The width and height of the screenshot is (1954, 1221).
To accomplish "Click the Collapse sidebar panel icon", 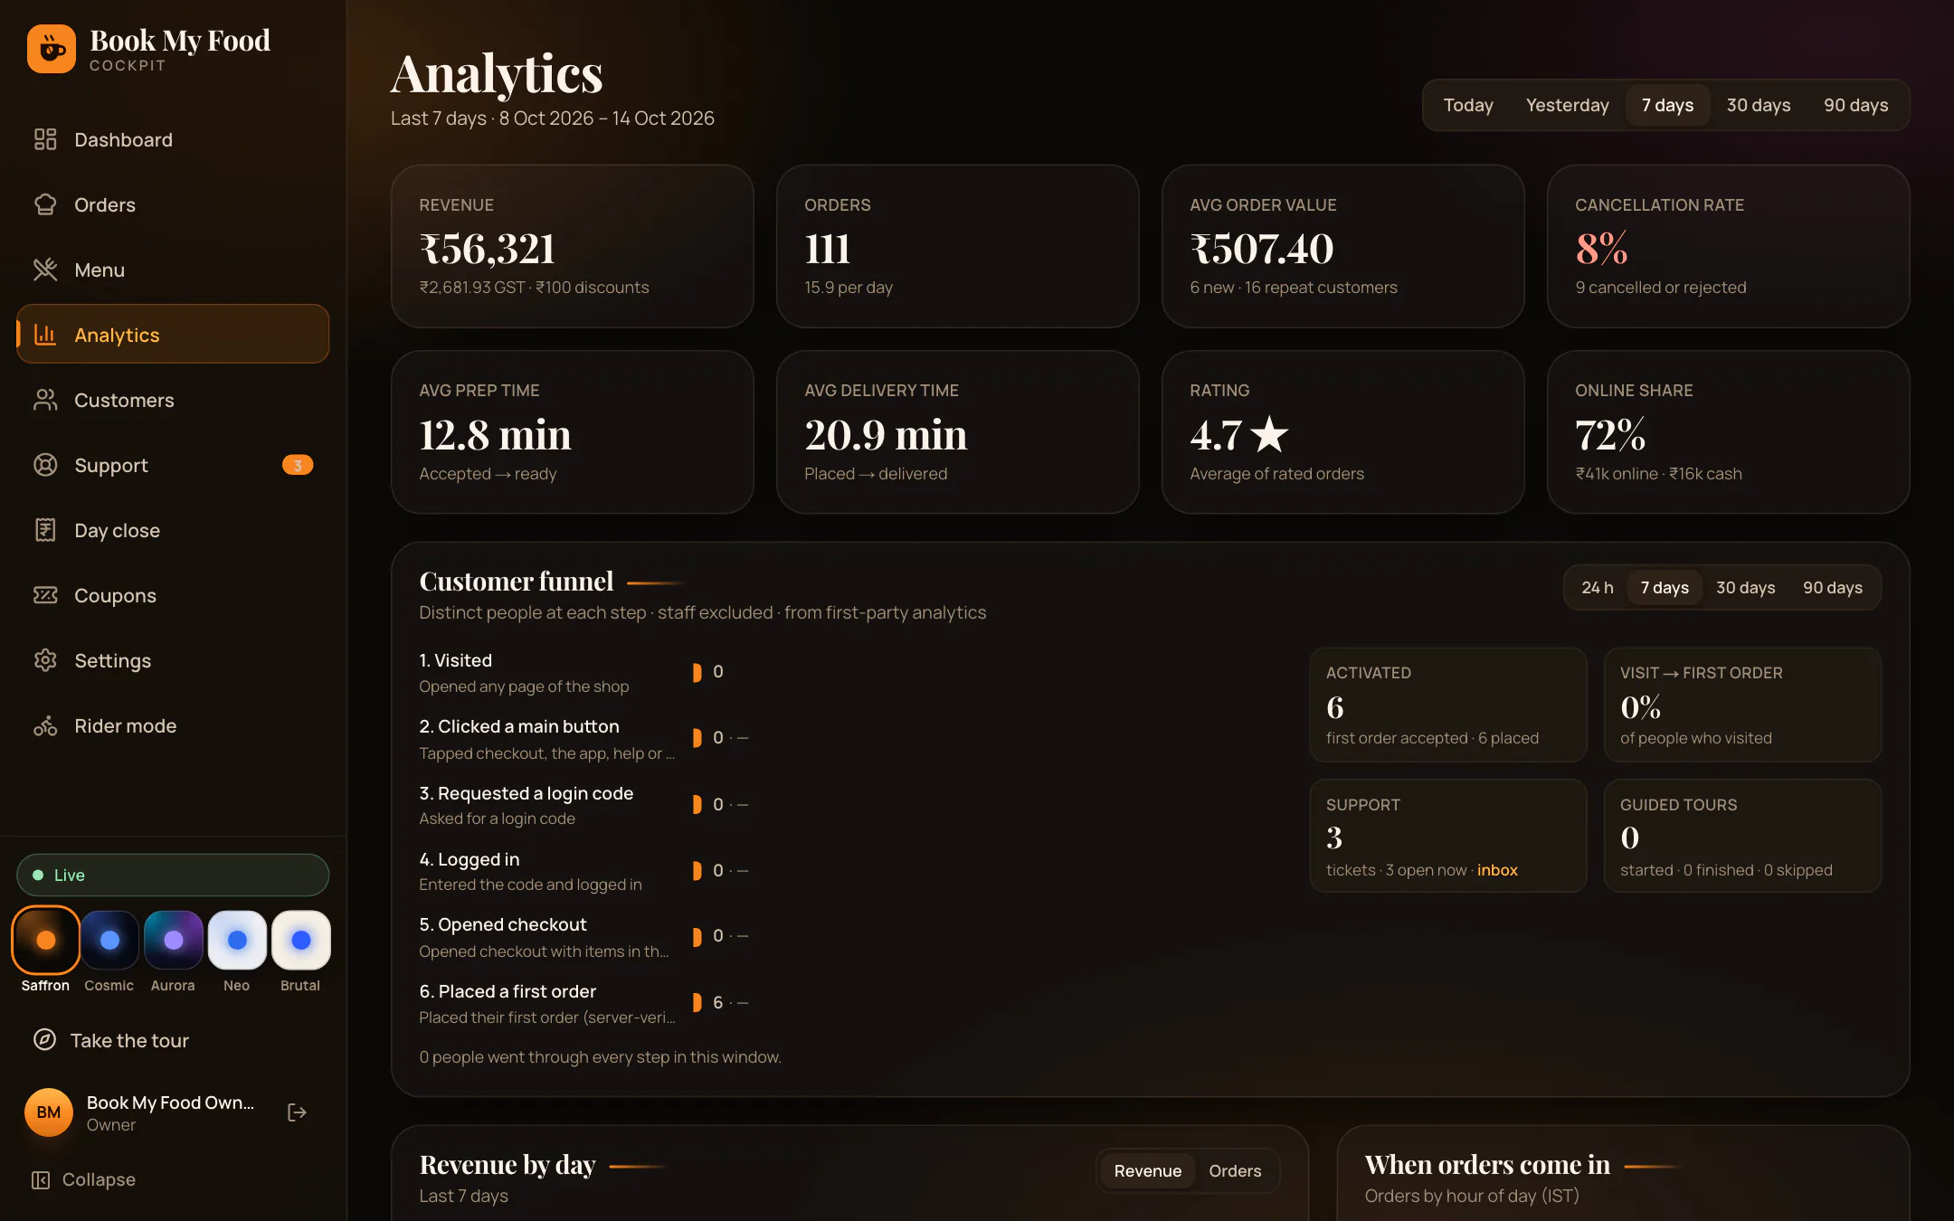I will click(41, 1179).
